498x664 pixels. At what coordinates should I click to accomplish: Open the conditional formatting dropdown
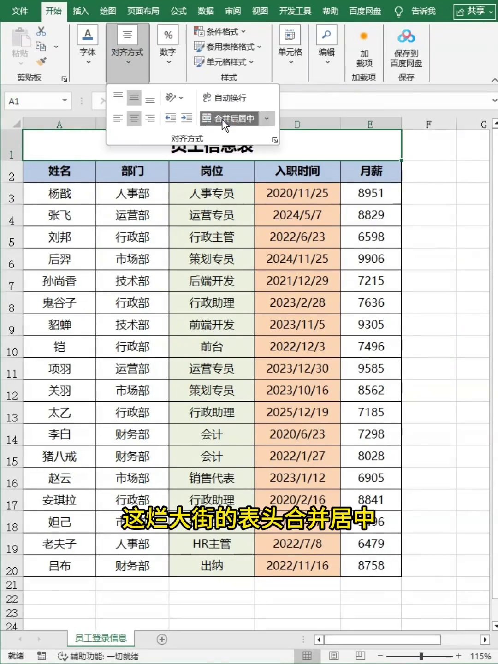(220, 31)
